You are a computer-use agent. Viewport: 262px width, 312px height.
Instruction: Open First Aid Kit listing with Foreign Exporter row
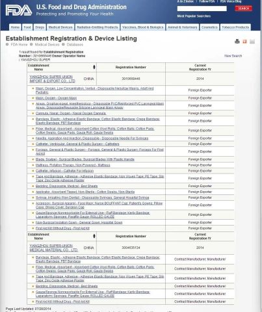pyautogui.click(x=62, y=228)
